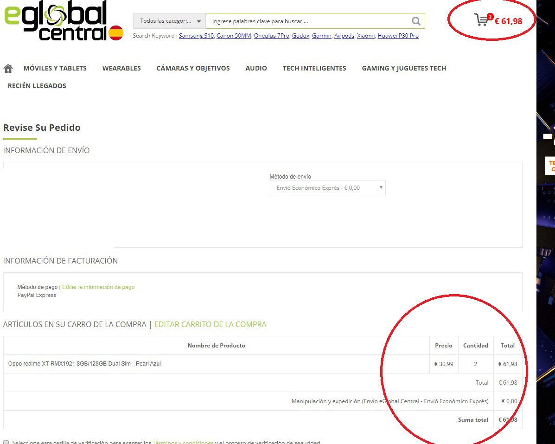
Task: Click the PayPal Express payment method text
Action: click(x=37, y=295)
